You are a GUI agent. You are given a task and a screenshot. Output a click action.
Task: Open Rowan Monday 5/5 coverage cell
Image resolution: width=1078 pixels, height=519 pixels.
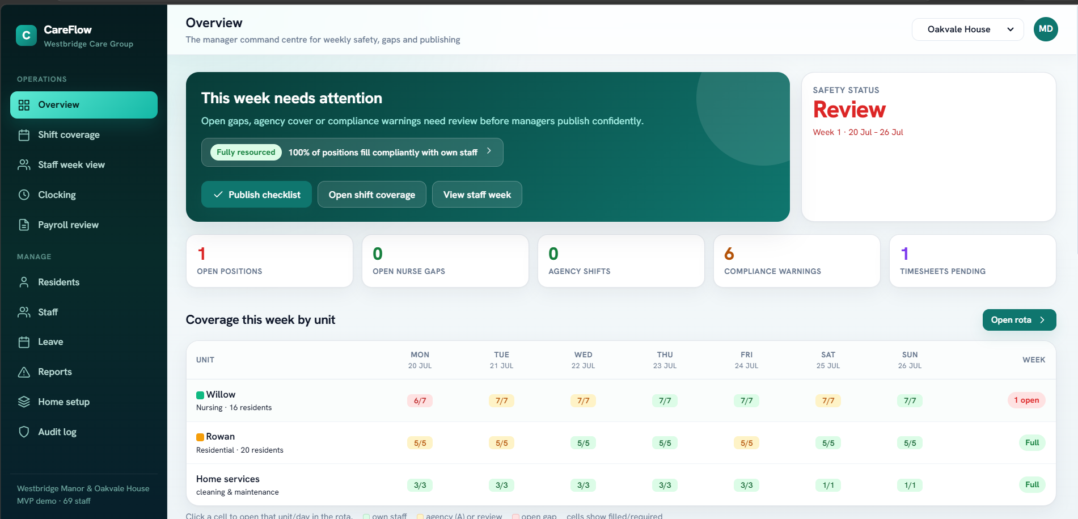pos(420,443)
